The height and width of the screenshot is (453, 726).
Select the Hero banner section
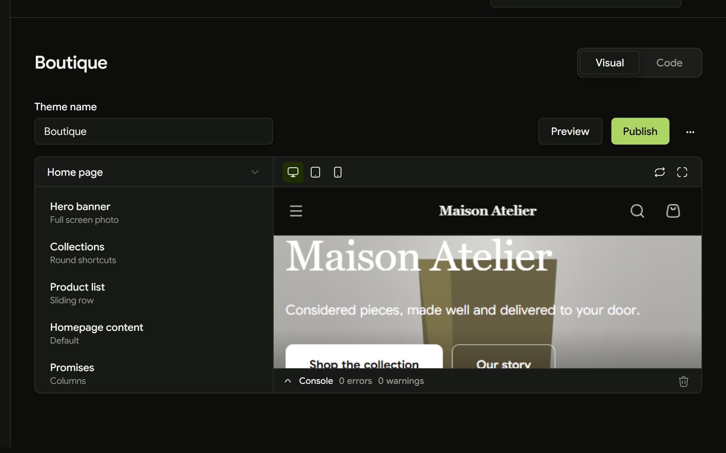154,213
